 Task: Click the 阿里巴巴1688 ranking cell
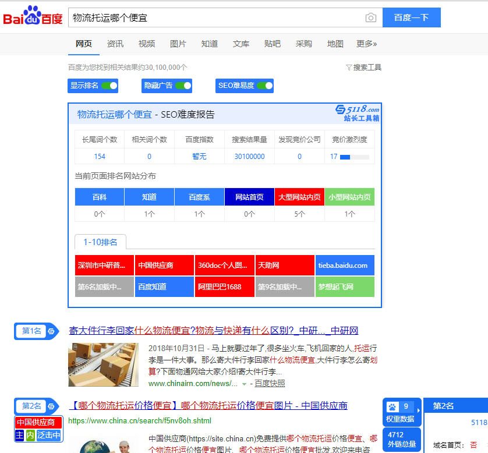225,287
